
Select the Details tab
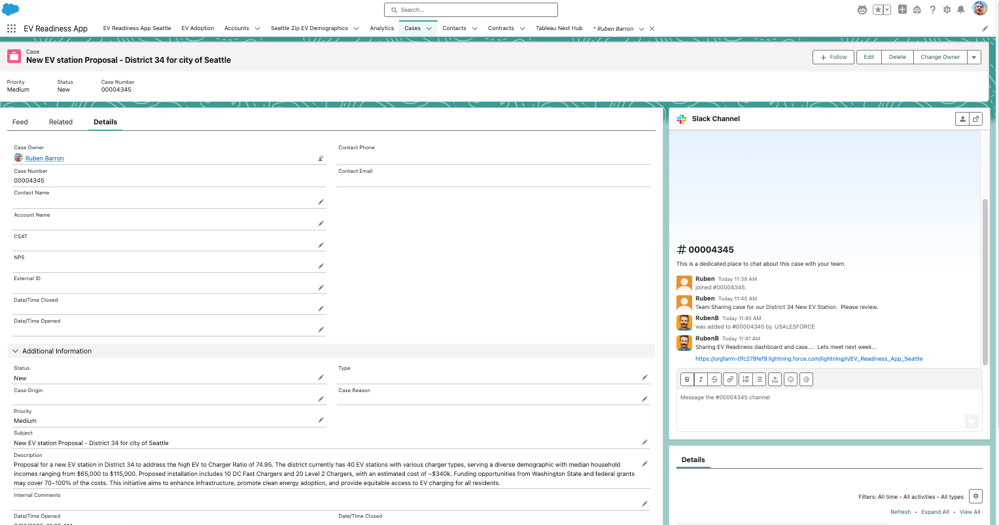coord(105,122)
